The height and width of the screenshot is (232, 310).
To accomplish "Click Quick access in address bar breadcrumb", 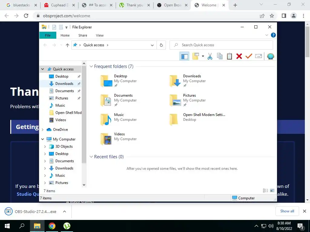I will pyautogui.click(x=94, y=45).
